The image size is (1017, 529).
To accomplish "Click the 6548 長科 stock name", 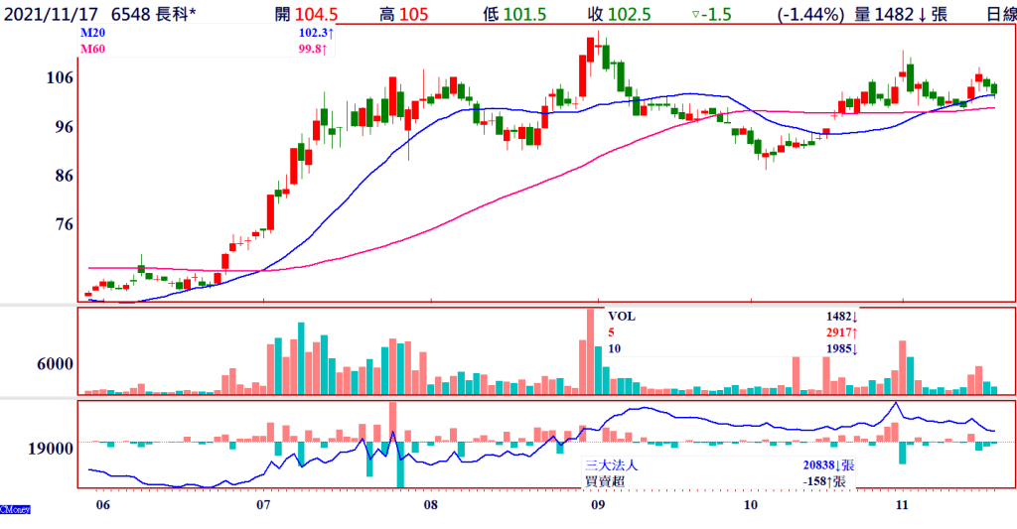I will click(154, 14).
